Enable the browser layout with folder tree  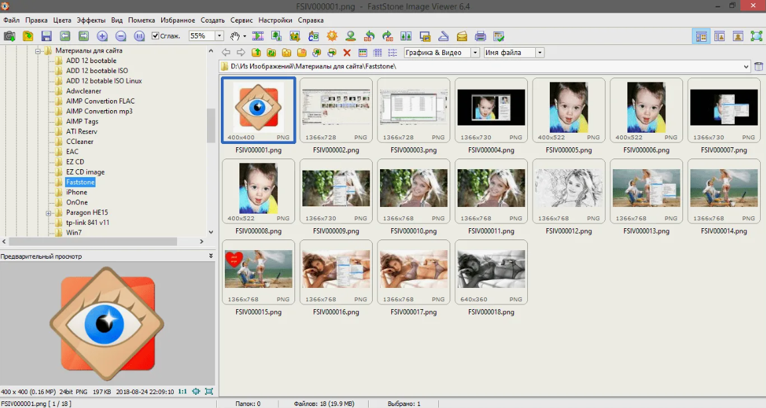coord(701,36)
